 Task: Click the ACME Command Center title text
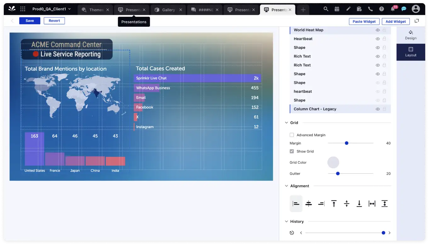tap(66, 44)
